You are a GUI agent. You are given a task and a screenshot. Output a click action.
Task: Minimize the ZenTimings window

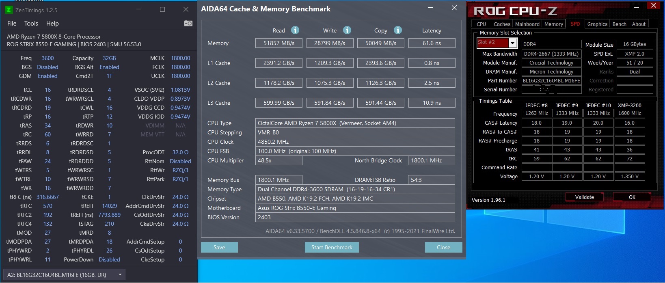[x=139, y=10]
